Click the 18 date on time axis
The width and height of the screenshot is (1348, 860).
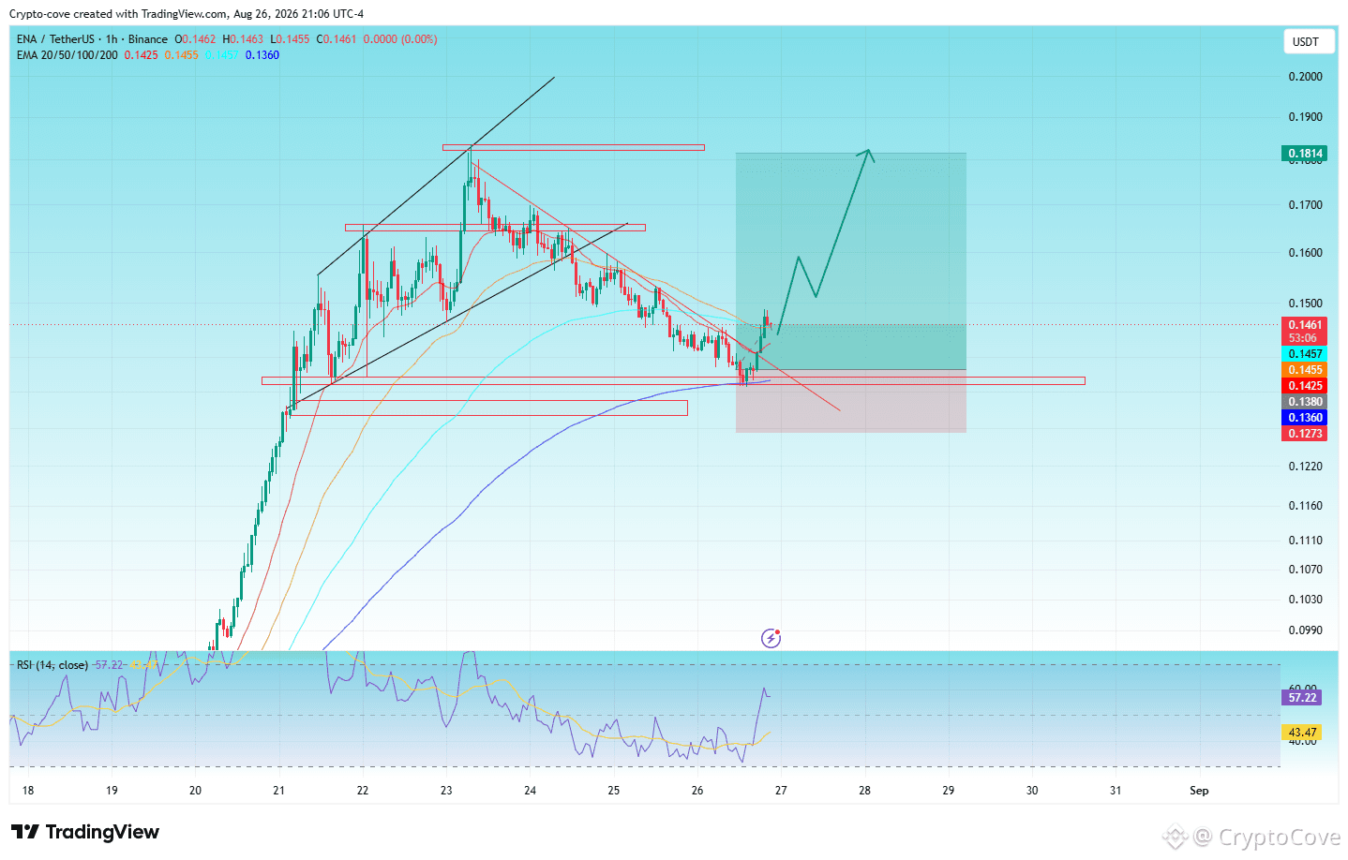click(28, 791)
